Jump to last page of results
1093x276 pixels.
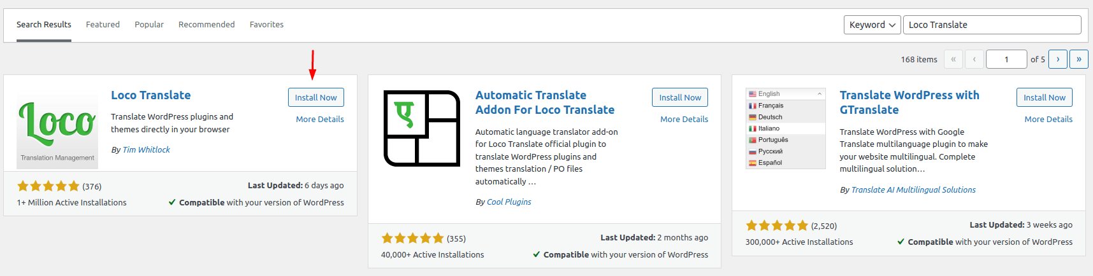tap(1078, 59)
